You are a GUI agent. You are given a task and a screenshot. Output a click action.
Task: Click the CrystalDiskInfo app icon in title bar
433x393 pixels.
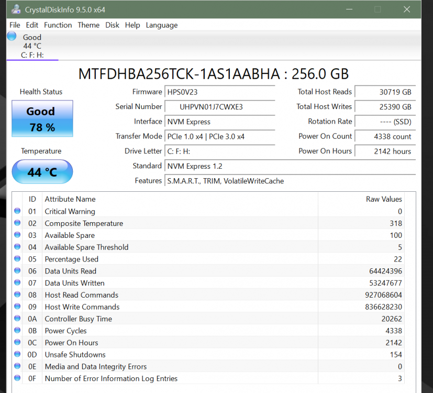tap(16, 9)
